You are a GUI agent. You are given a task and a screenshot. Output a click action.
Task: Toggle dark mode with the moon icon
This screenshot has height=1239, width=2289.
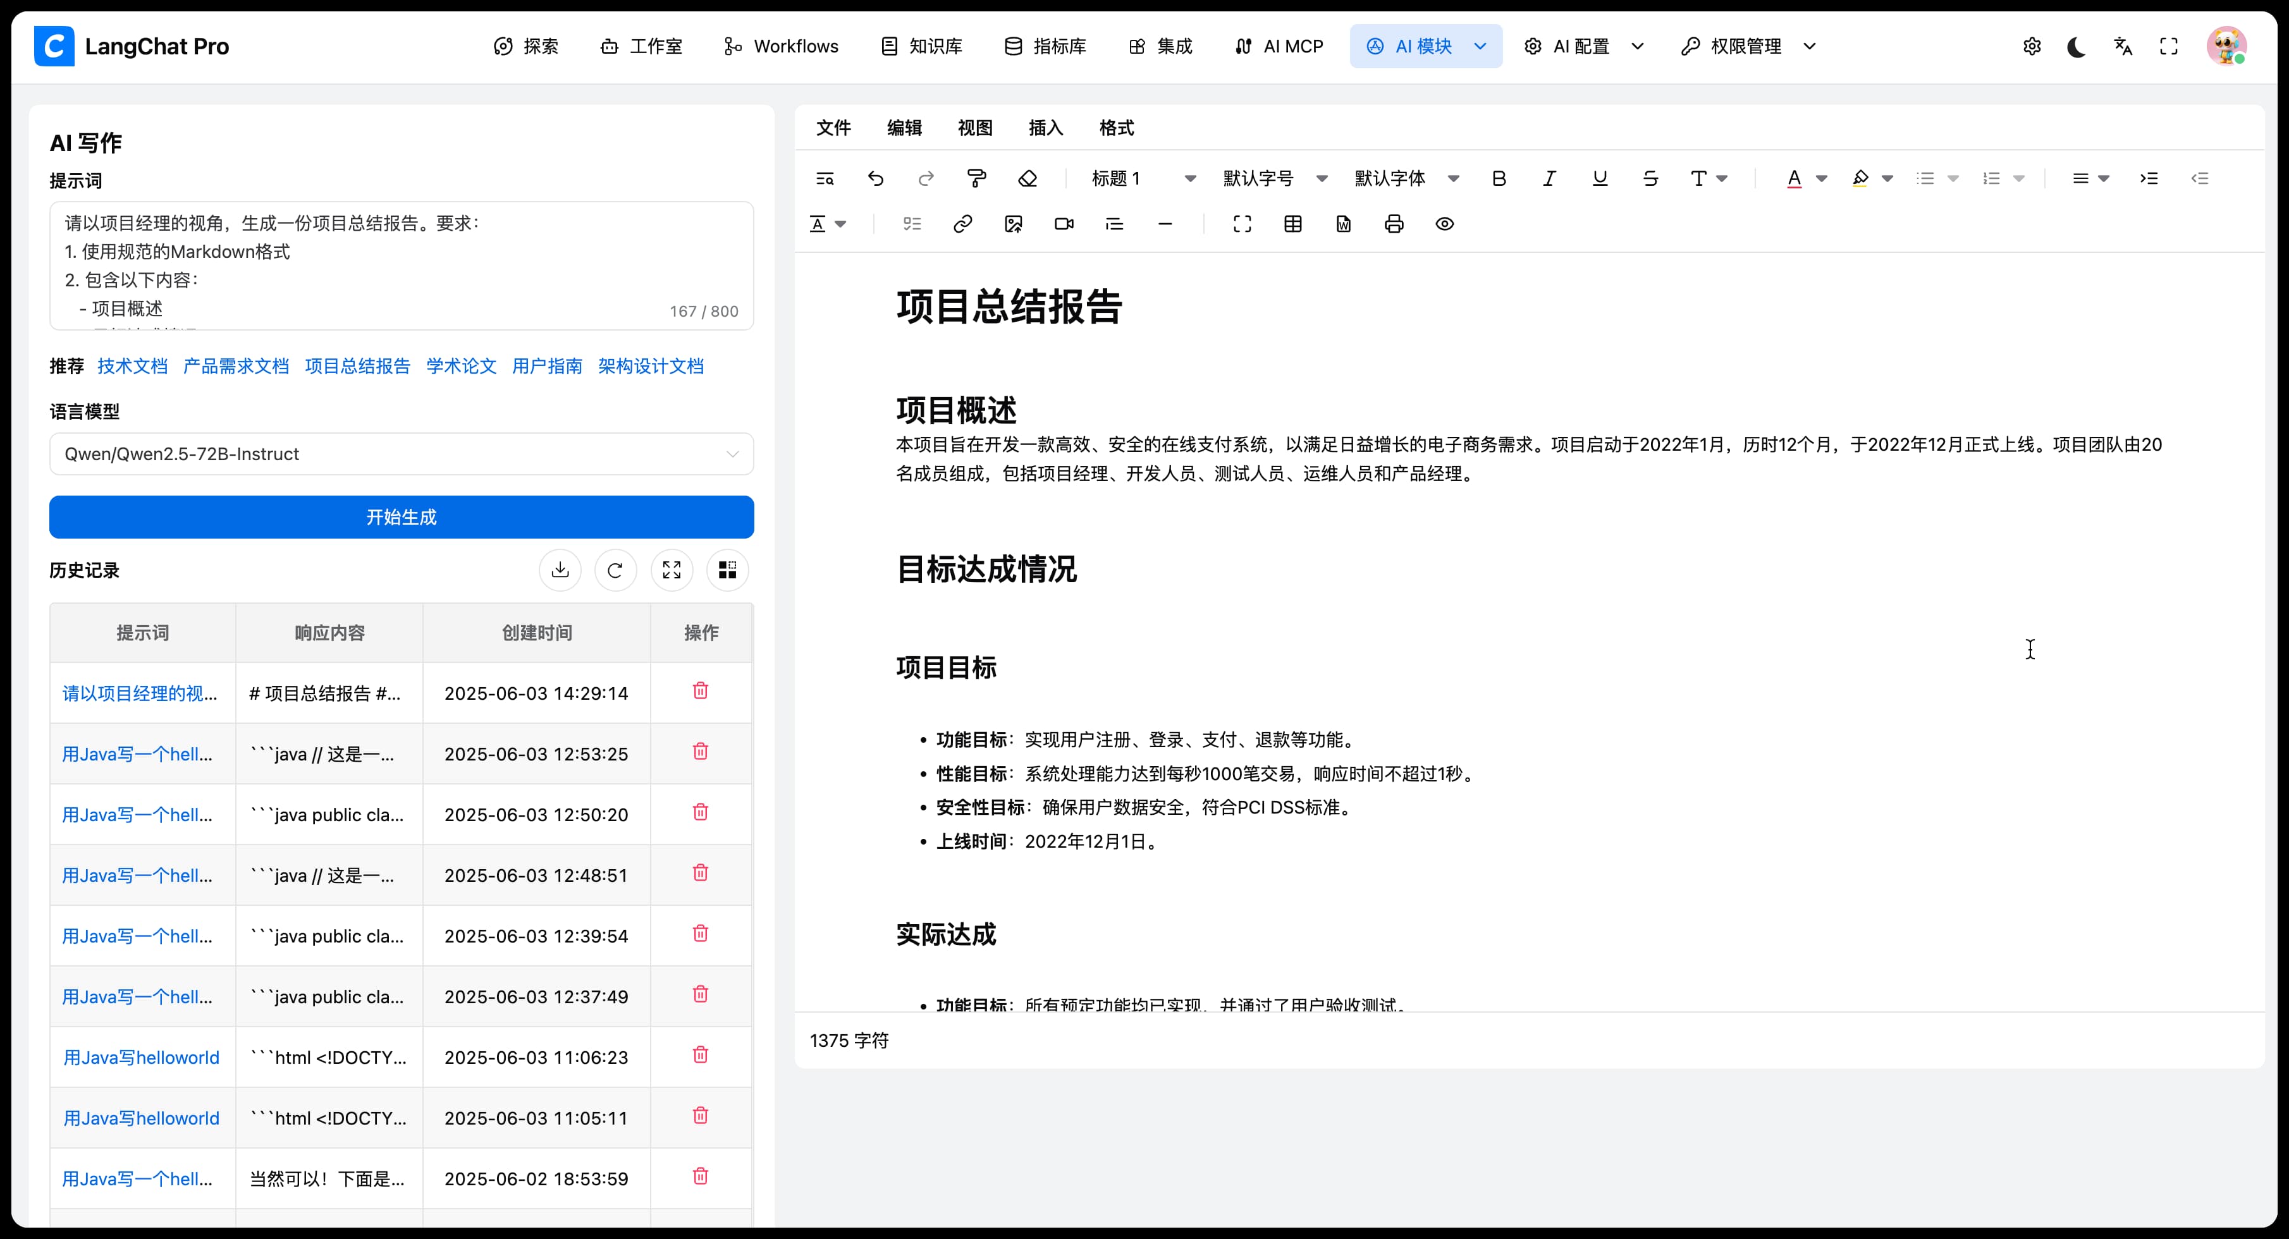pyautogui.click(x=2077, y=46)
